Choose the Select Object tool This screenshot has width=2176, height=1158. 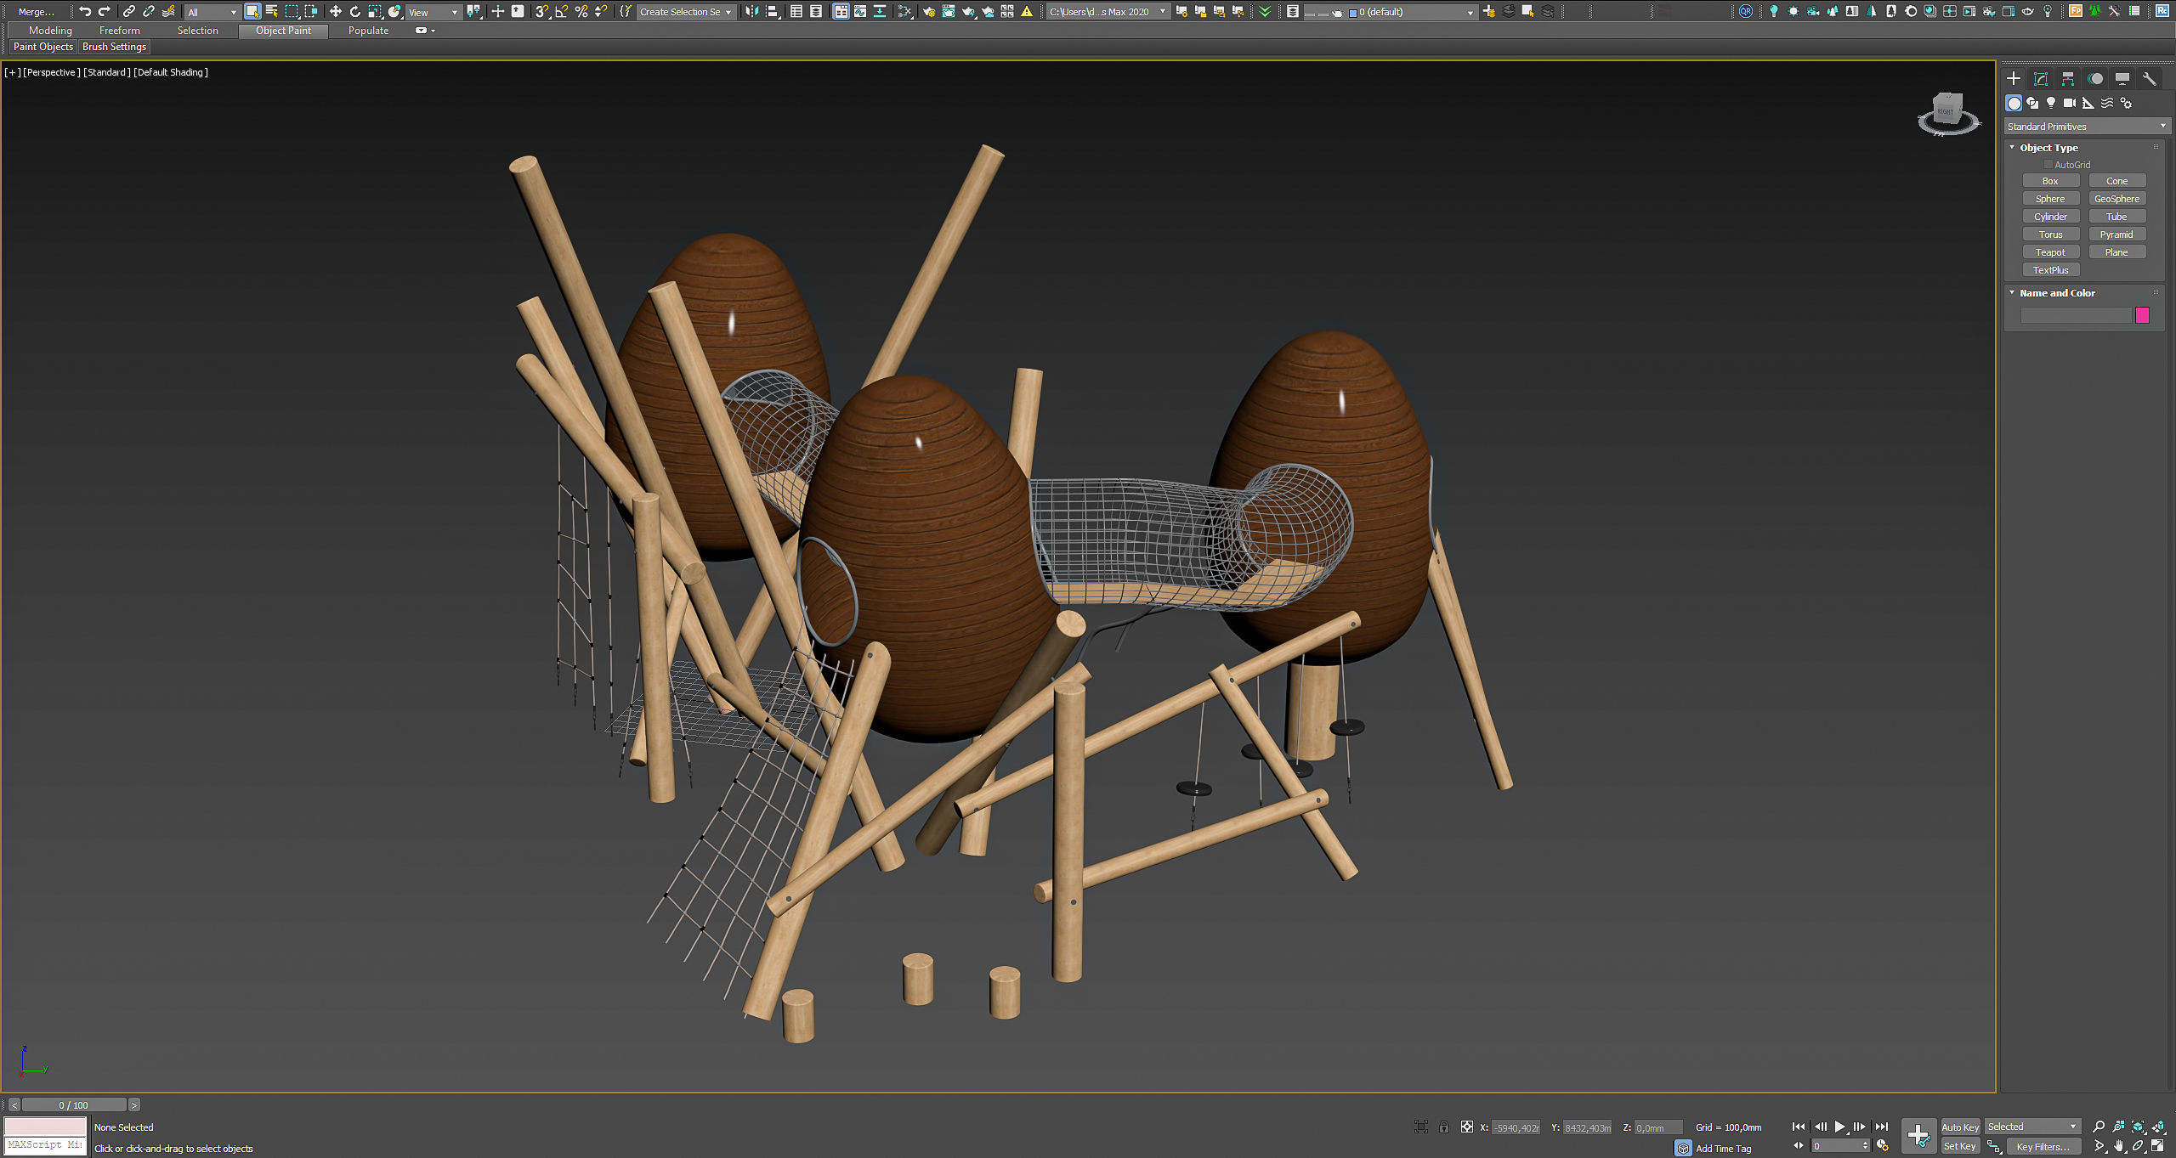point(252,11)
